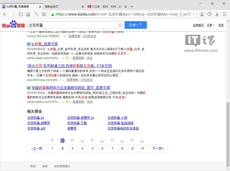Click related search 北京折叠 小说
This screenshot has height=171, width=230.
tap(117, 118)
